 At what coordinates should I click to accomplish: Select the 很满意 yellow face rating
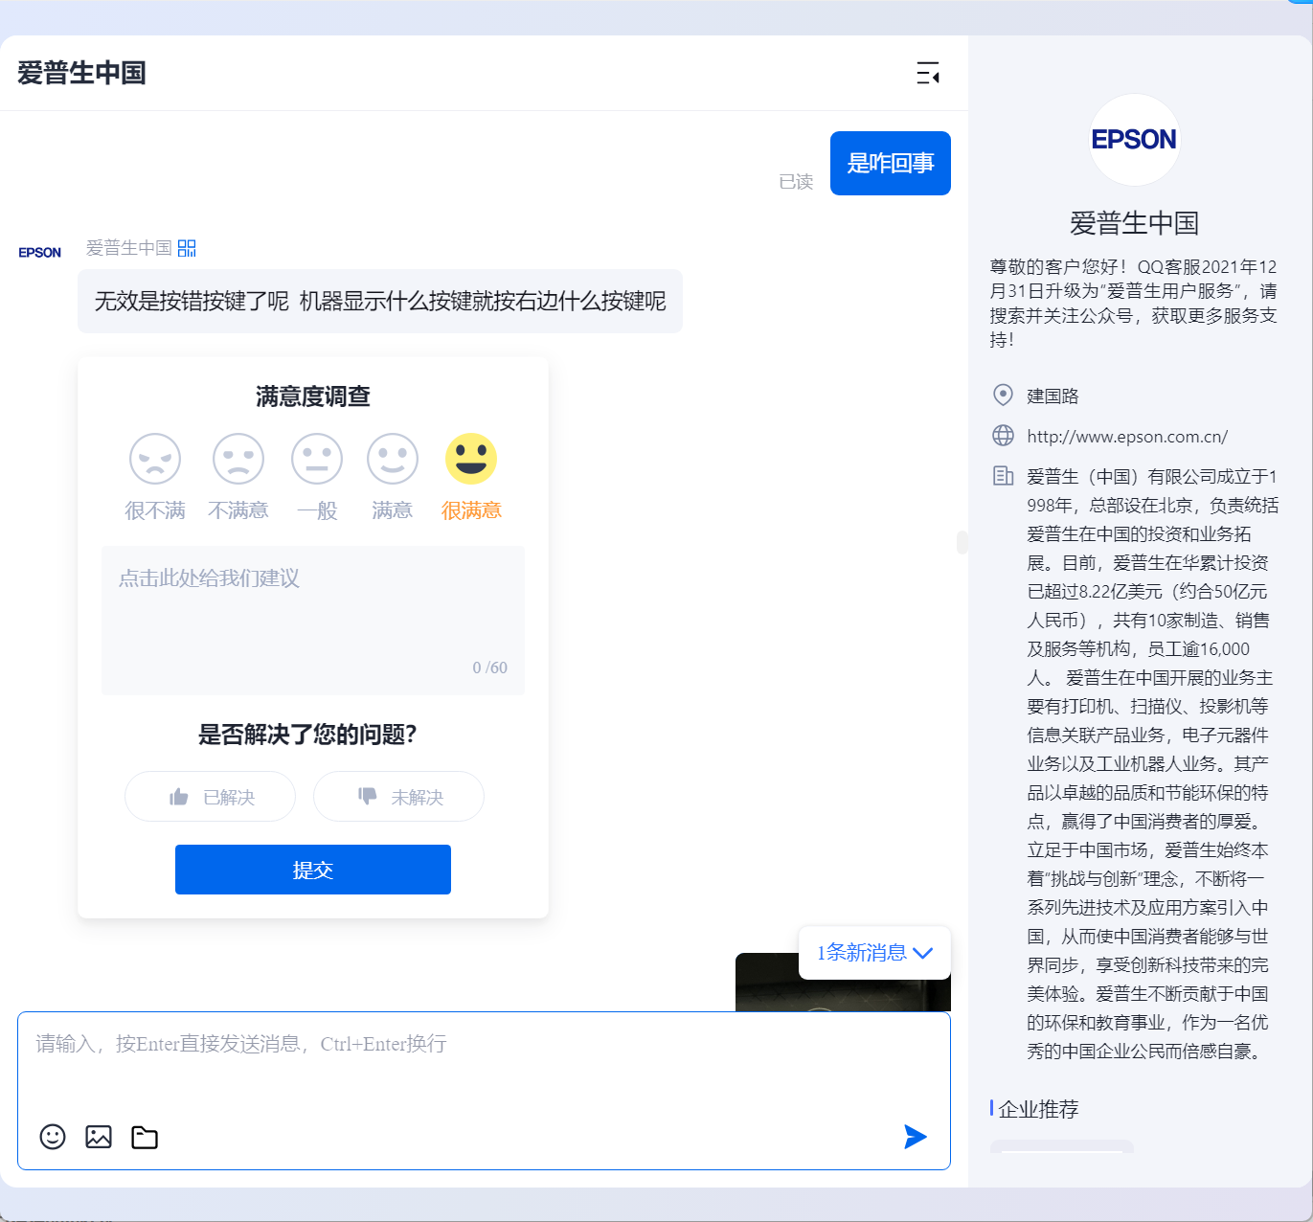[x=471, y=459]
